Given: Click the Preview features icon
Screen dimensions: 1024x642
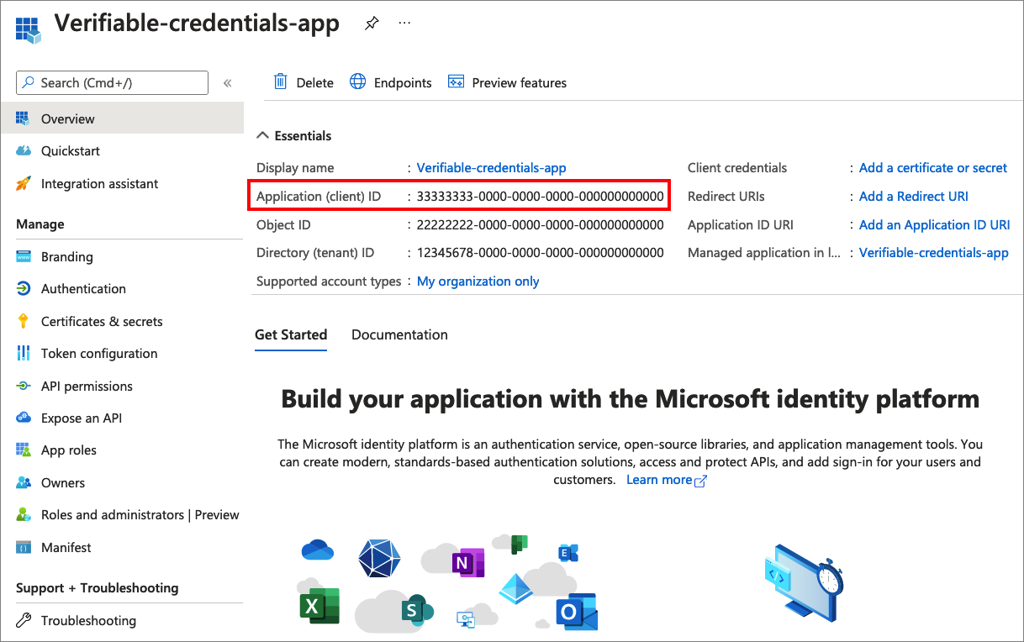Looking at the screenshot, I should [457, 82].
